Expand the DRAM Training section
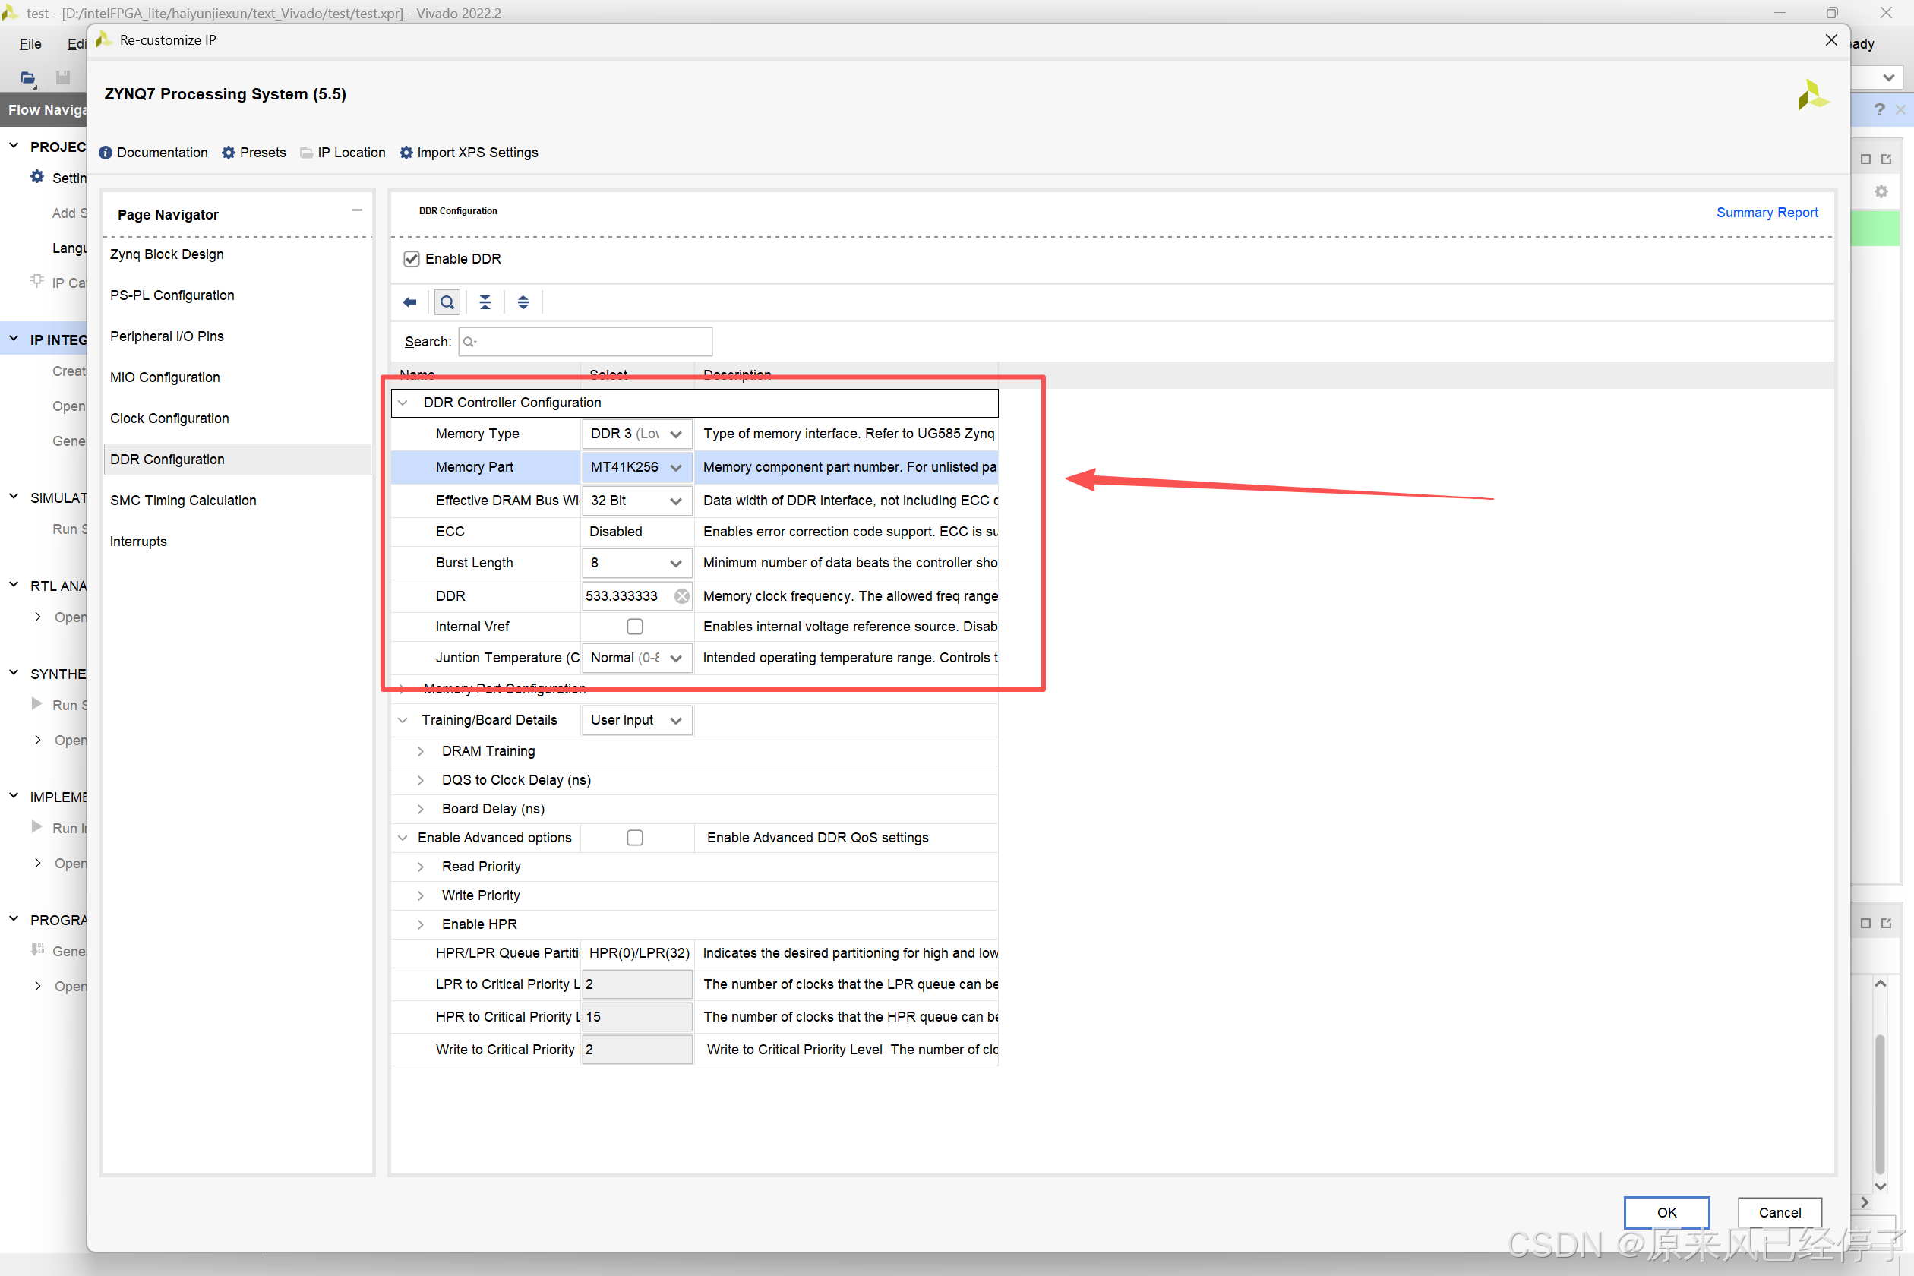1914x1276 pixels. pos(421,751)
